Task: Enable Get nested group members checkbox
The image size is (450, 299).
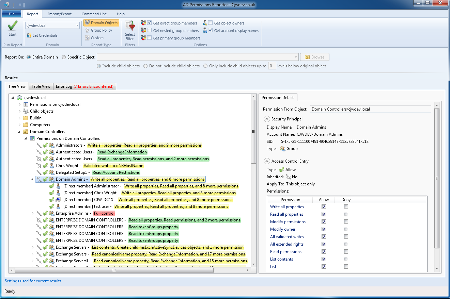Action: [150, 31]
